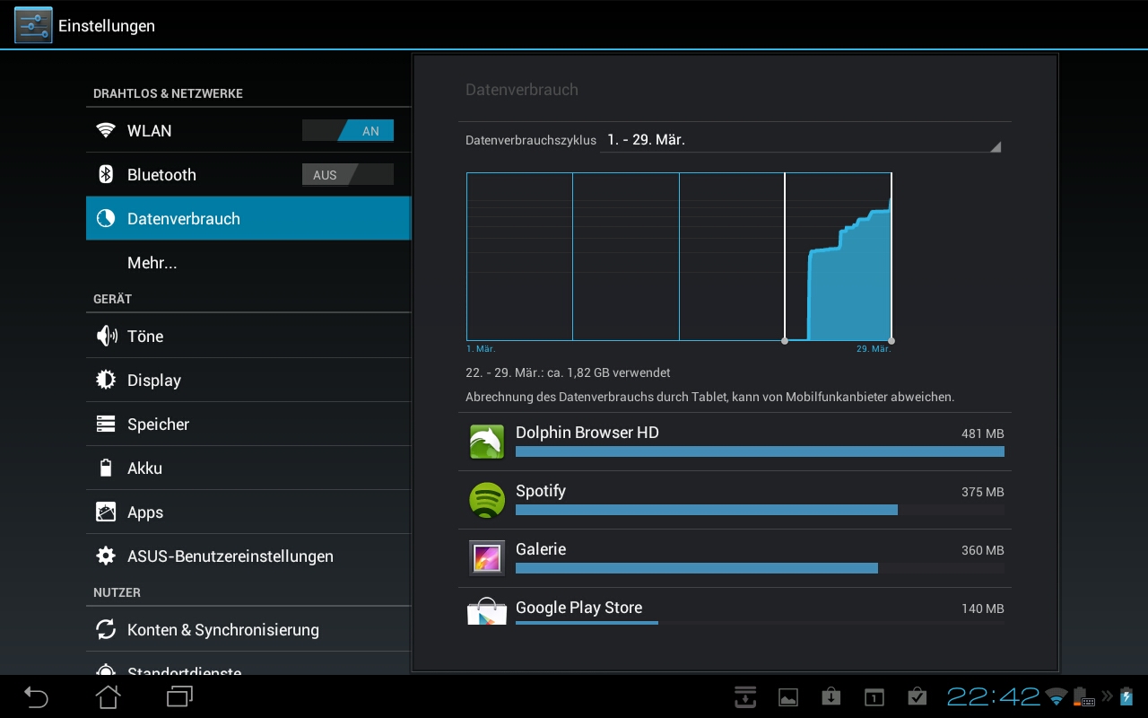Viewport: 1148px width, 718px height.
Task: Open Konten & Synchronisierung
Action: click(x=248, y=629)
